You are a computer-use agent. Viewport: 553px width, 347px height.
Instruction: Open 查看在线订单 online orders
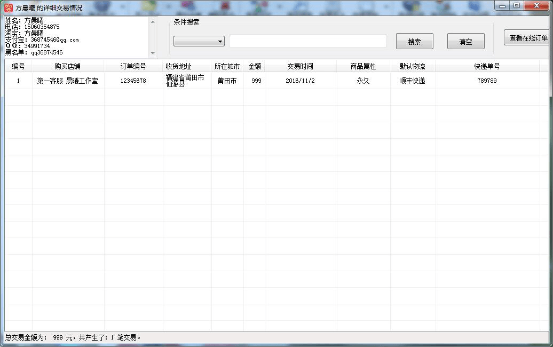(528, 38)
